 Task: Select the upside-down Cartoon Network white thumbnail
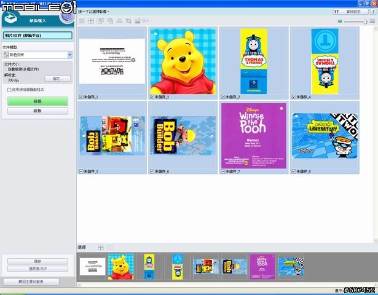[x=112, y=61]
